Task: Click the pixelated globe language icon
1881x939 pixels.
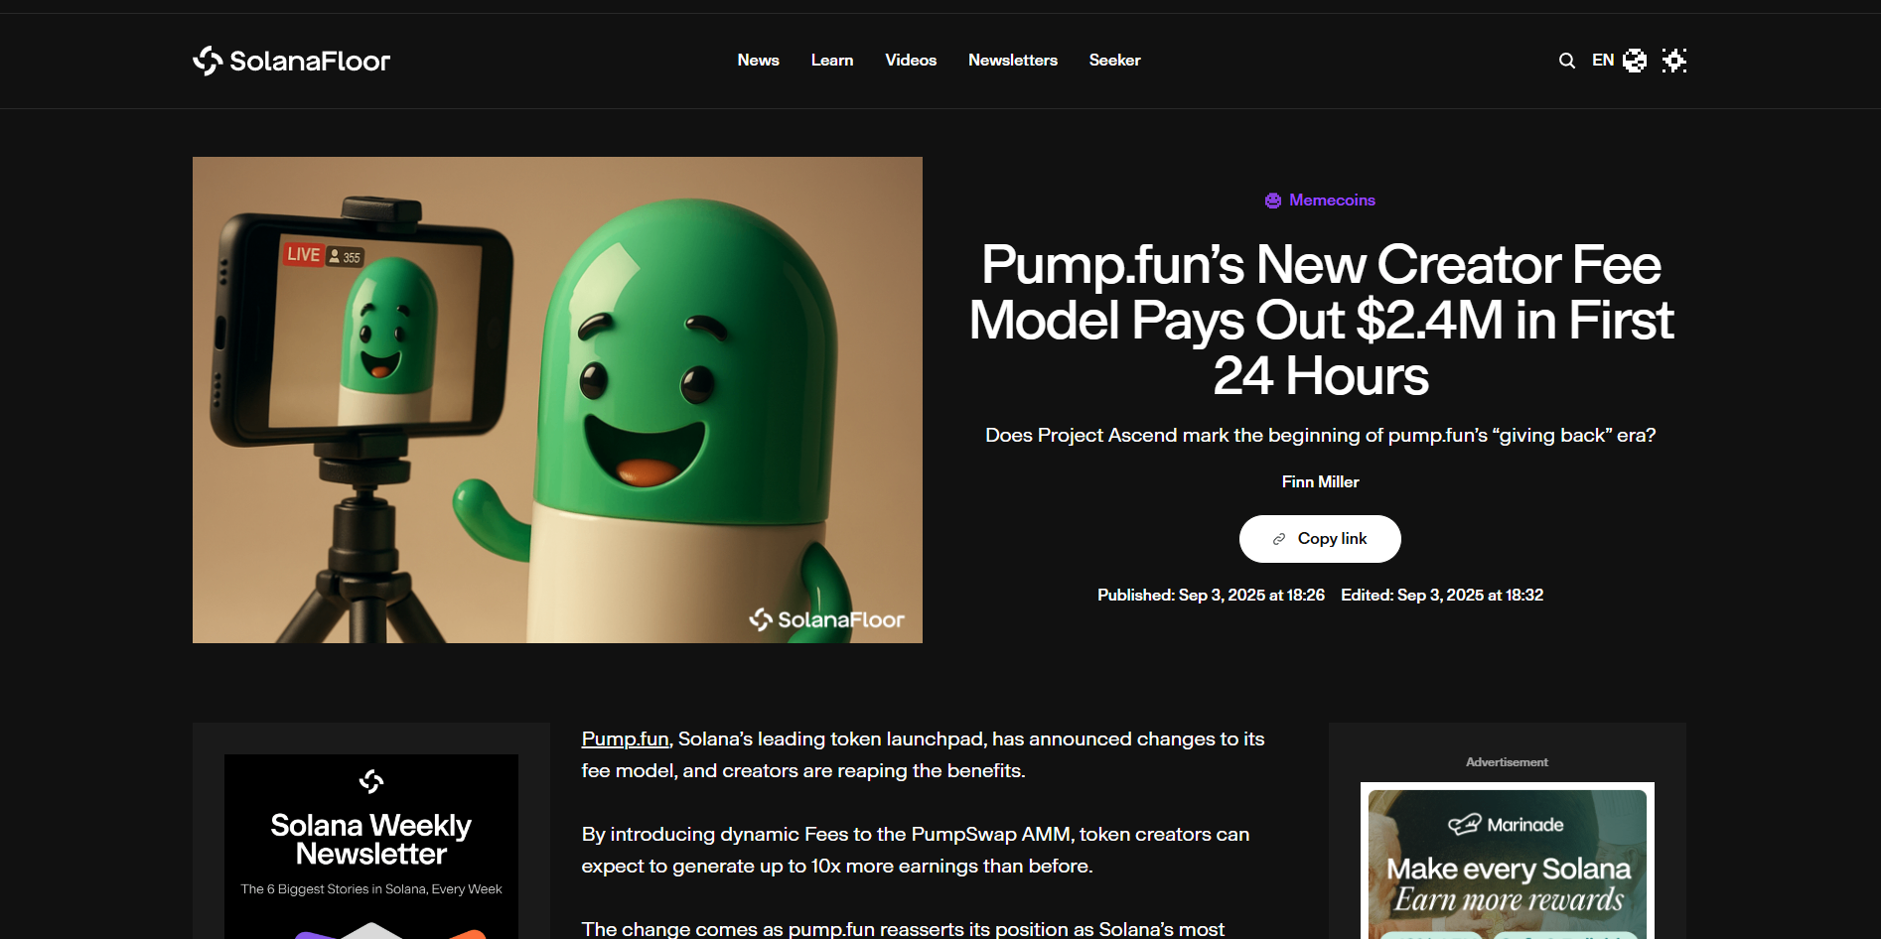Action: (1634, 61)
